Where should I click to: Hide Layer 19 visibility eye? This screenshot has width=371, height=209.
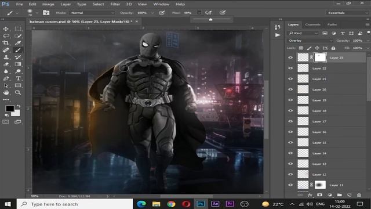coord(290,100)
